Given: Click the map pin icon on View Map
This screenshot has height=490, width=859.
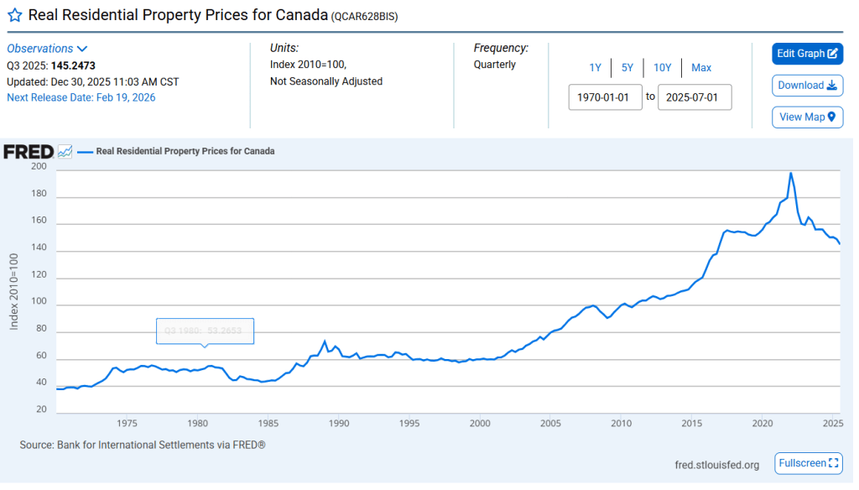Looking at the screenshot, I should click(x=832, y=117).
